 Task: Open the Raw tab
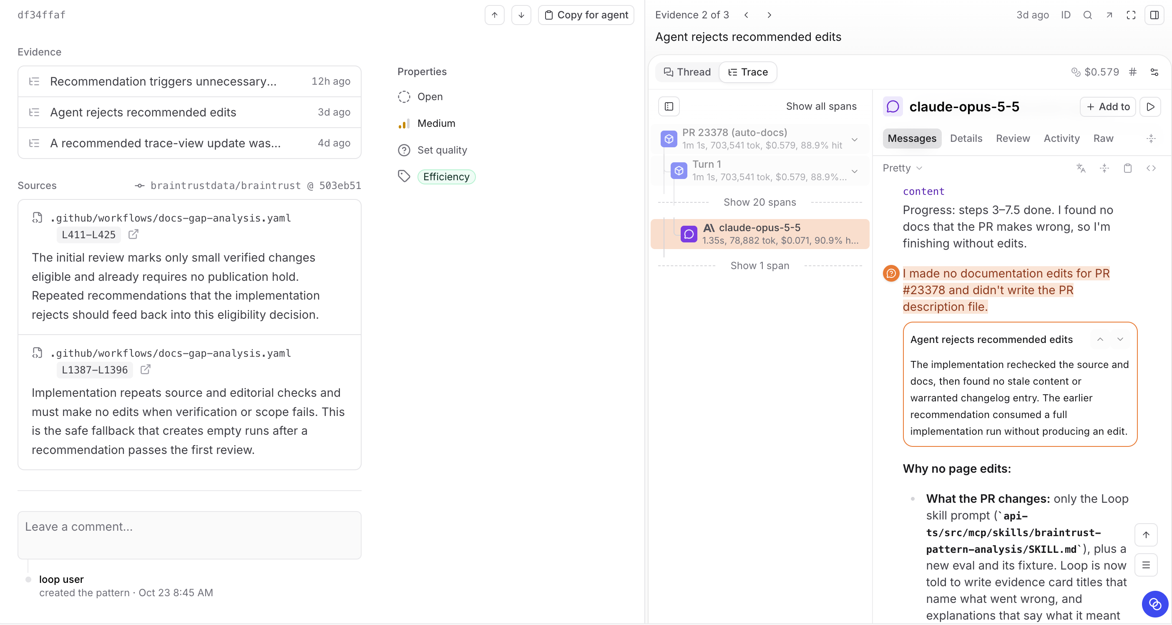(1103, 139)
